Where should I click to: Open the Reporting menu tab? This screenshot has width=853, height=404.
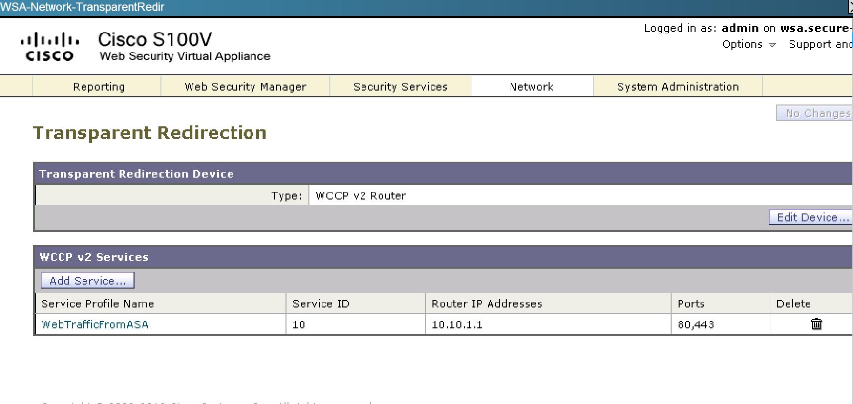[99, 87]
